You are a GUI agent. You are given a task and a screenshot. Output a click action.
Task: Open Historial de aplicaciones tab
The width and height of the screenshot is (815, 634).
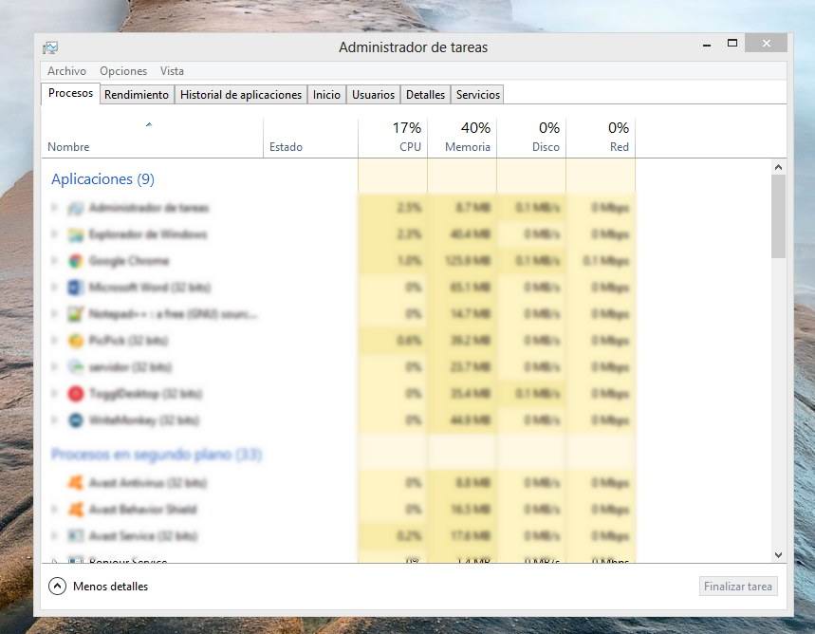coord(241,95)
